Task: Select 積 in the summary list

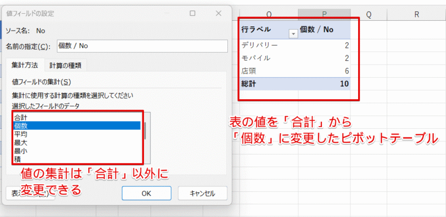Action: (x=77, y=159)
